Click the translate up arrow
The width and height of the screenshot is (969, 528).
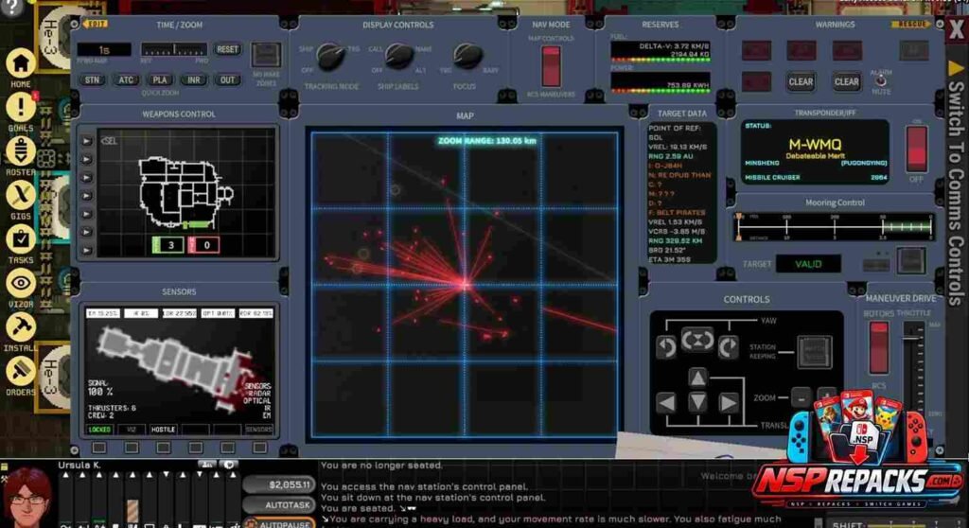tap(697, 378)
